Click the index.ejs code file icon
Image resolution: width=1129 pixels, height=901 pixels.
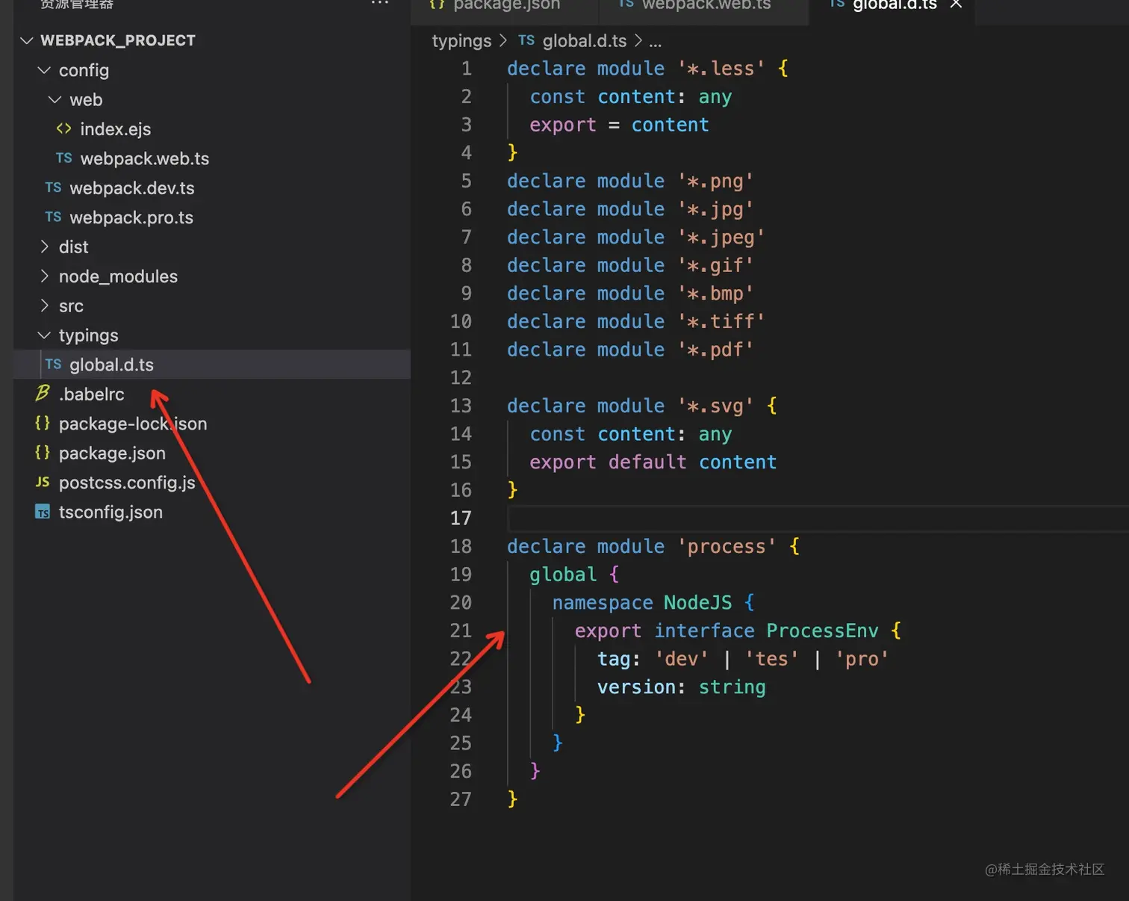(x=64, y=129)
